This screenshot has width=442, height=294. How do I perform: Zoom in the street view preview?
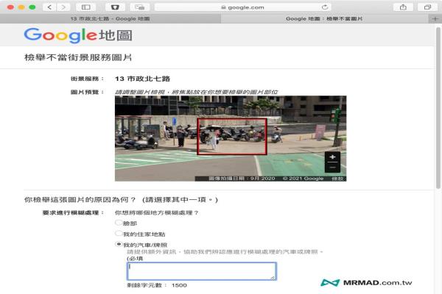(x=332, y=157)
